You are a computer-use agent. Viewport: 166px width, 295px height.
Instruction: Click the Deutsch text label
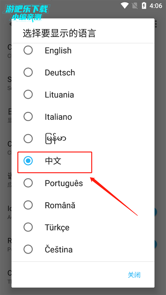(60, 73)
